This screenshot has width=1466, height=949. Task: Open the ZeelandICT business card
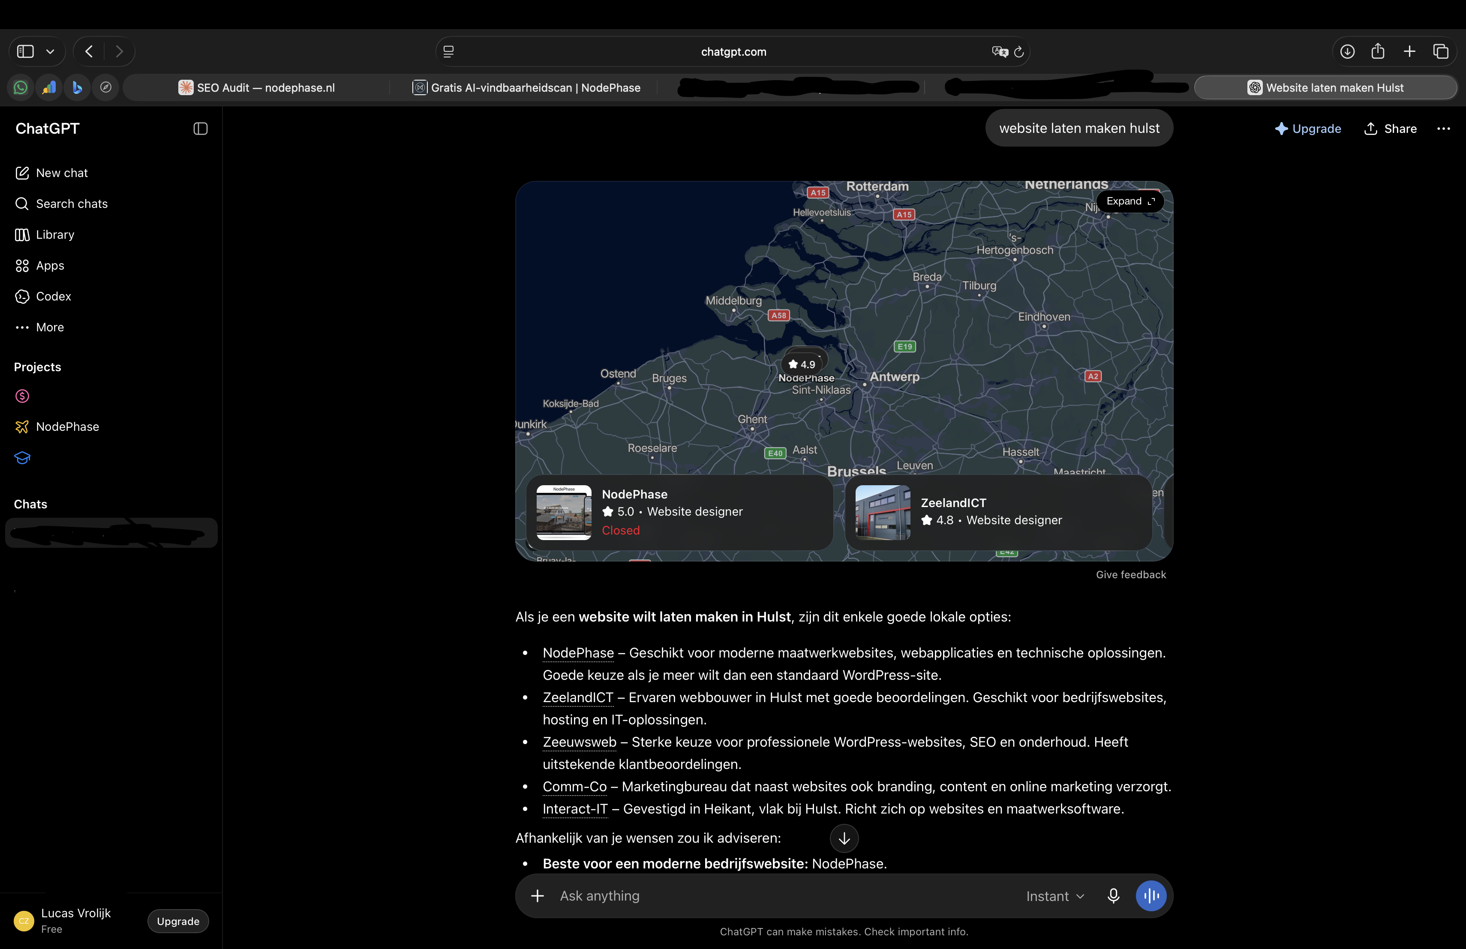(x=998, y=512)
